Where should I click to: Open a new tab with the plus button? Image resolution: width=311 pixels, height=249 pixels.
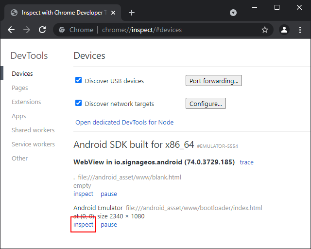click(x=132, y=13)
